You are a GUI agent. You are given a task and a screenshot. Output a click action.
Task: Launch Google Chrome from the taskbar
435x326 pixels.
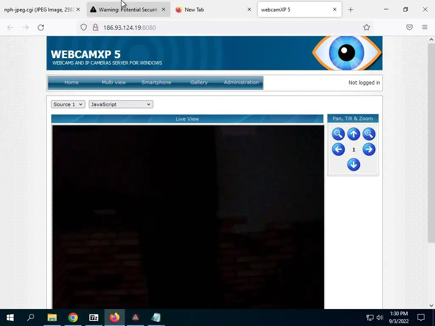pos(73,318)
